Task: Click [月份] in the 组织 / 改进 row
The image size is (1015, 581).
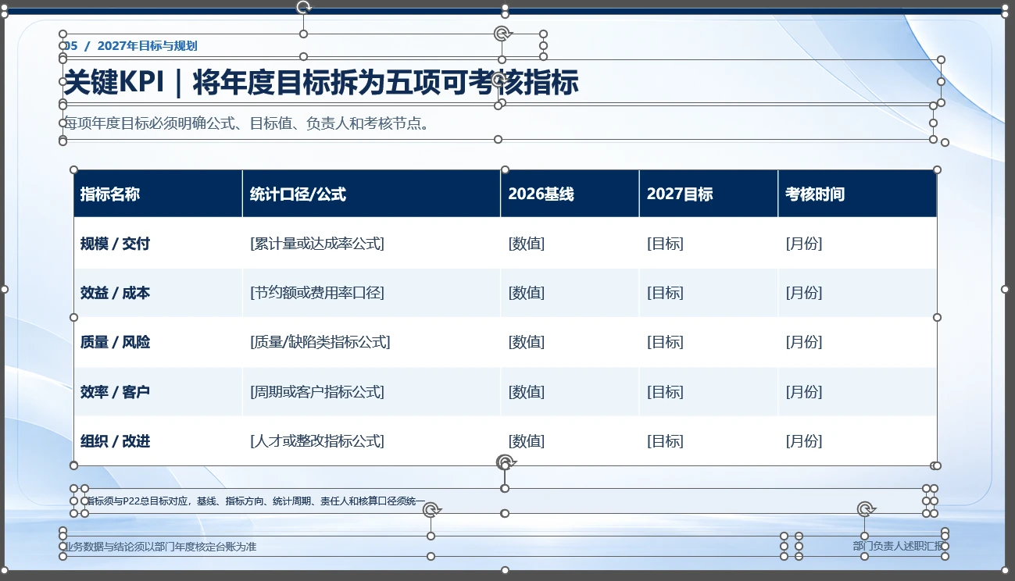Action: (804, 441)
